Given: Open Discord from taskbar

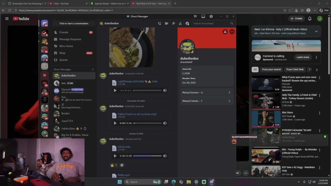Looking at the screenshot, I should [212, 182].
